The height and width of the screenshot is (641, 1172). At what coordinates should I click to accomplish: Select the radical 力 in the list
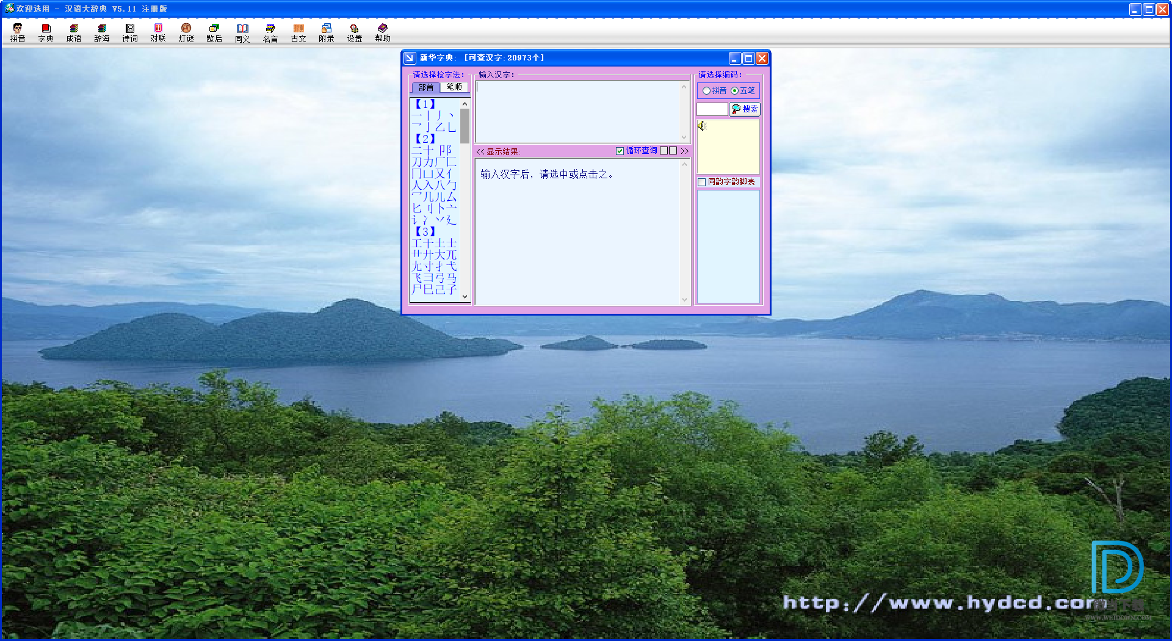coord(429,162)
